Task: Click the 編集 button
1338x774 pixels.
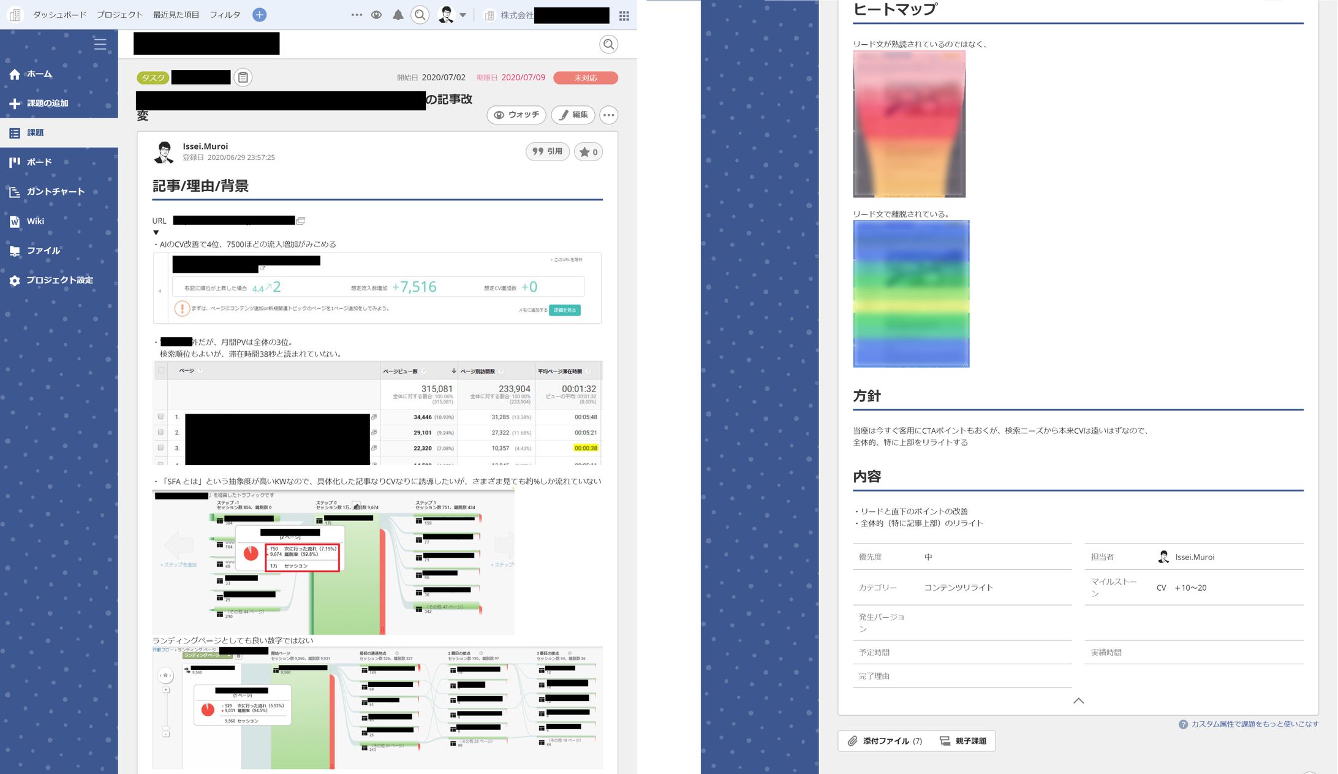Action: (x=573, y=115)
